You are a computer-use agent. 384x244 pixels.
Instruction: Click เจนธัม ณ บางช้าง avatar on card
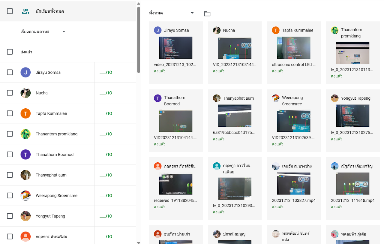[x=276, y=166]
